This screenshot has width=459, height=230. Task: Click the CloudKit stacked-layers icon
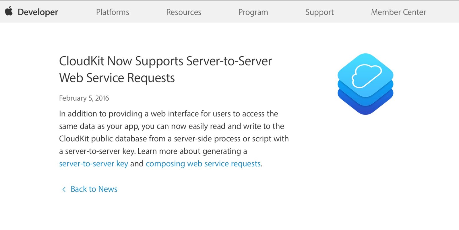pyautogui.click(x=365, y=84)
